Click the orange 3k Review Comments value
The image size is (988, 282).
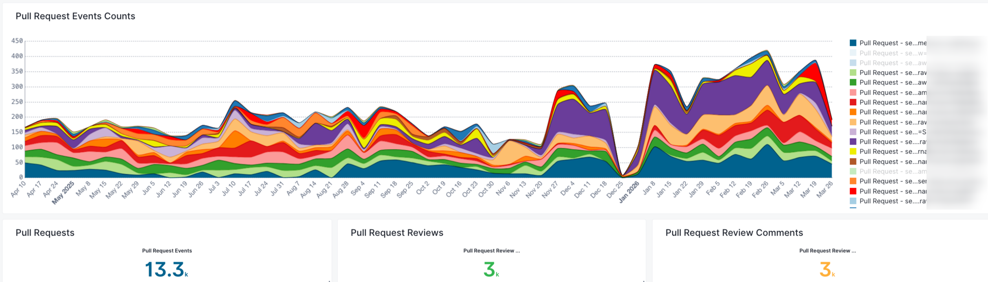[x=827, y=269]
